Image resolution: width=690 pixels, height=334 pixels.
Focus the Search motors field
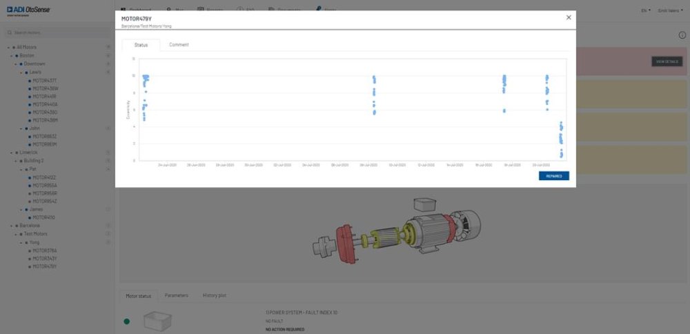coord(59,32)
